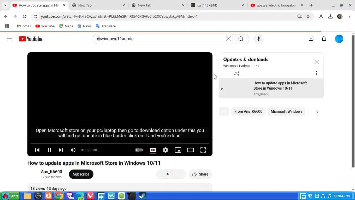The height and width of the screenshot is (200, 355).
Task: Open the YouTube hamburger guide menu
Action: 9,39
